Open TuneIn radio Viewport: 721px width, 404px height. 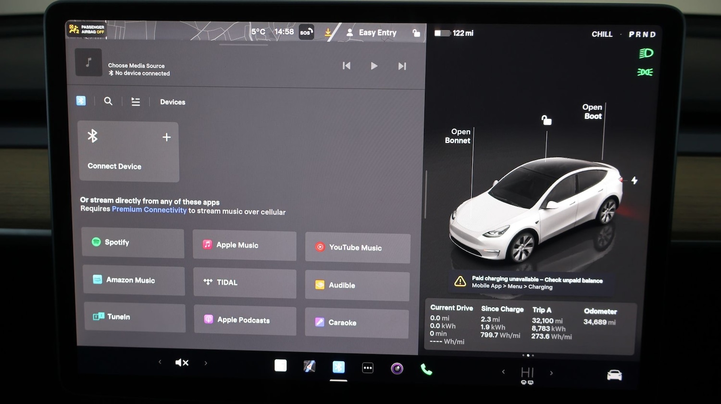134,317
